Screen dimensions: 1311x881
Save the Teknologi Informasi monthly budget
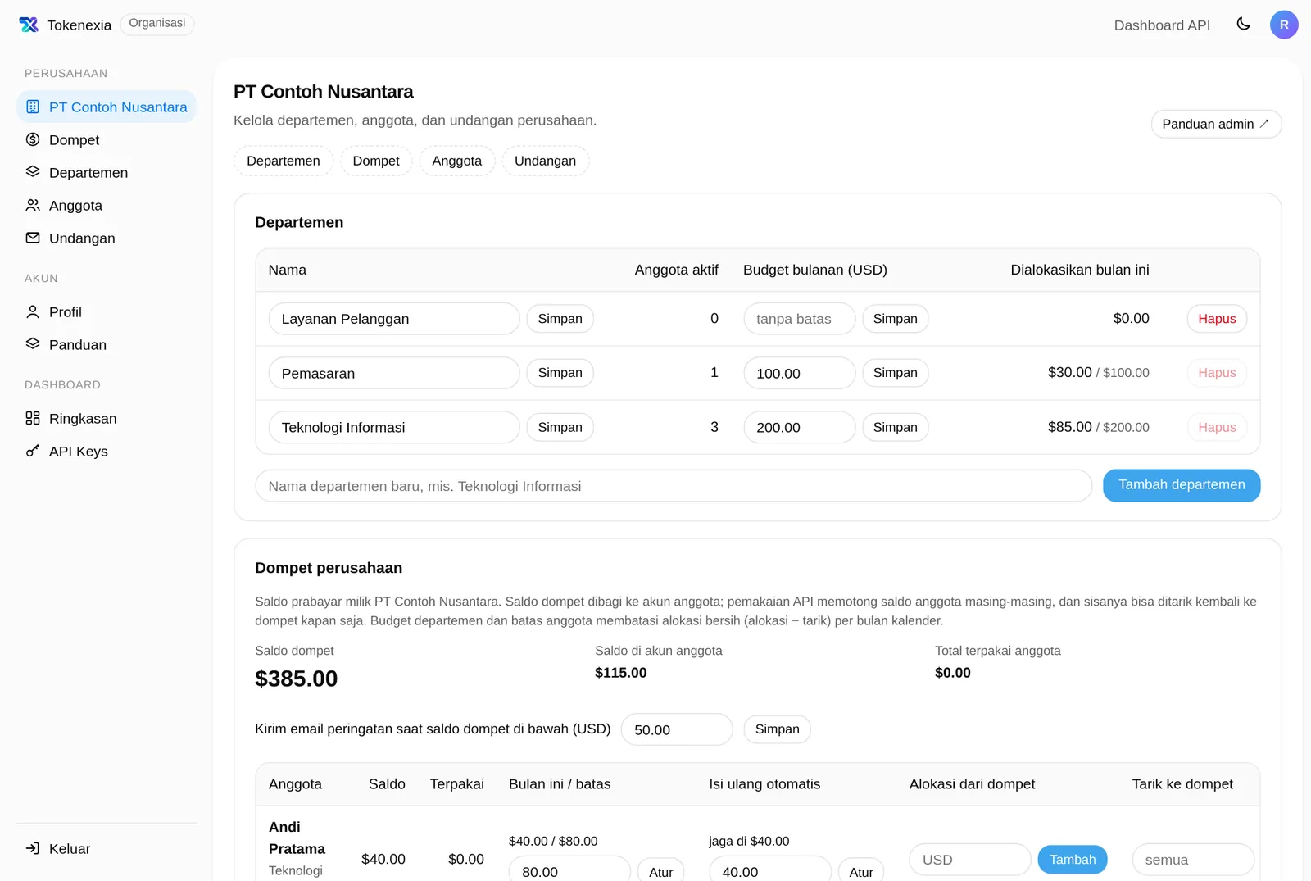(x=896, y=427)
